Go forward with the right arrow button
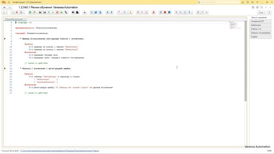Viewport: 274px width, 154px height. (x=9, y=7)
